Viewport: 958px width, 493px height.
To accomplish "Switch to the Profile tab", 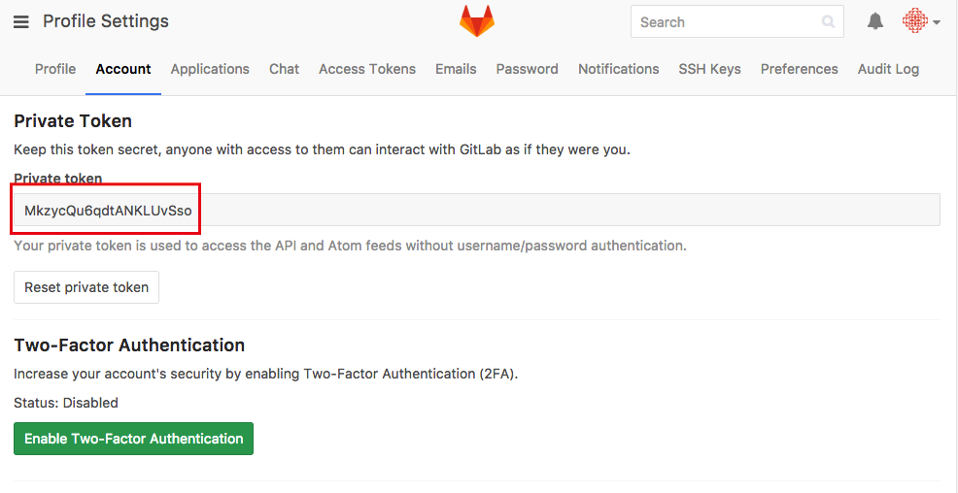I will click(55, 69).
